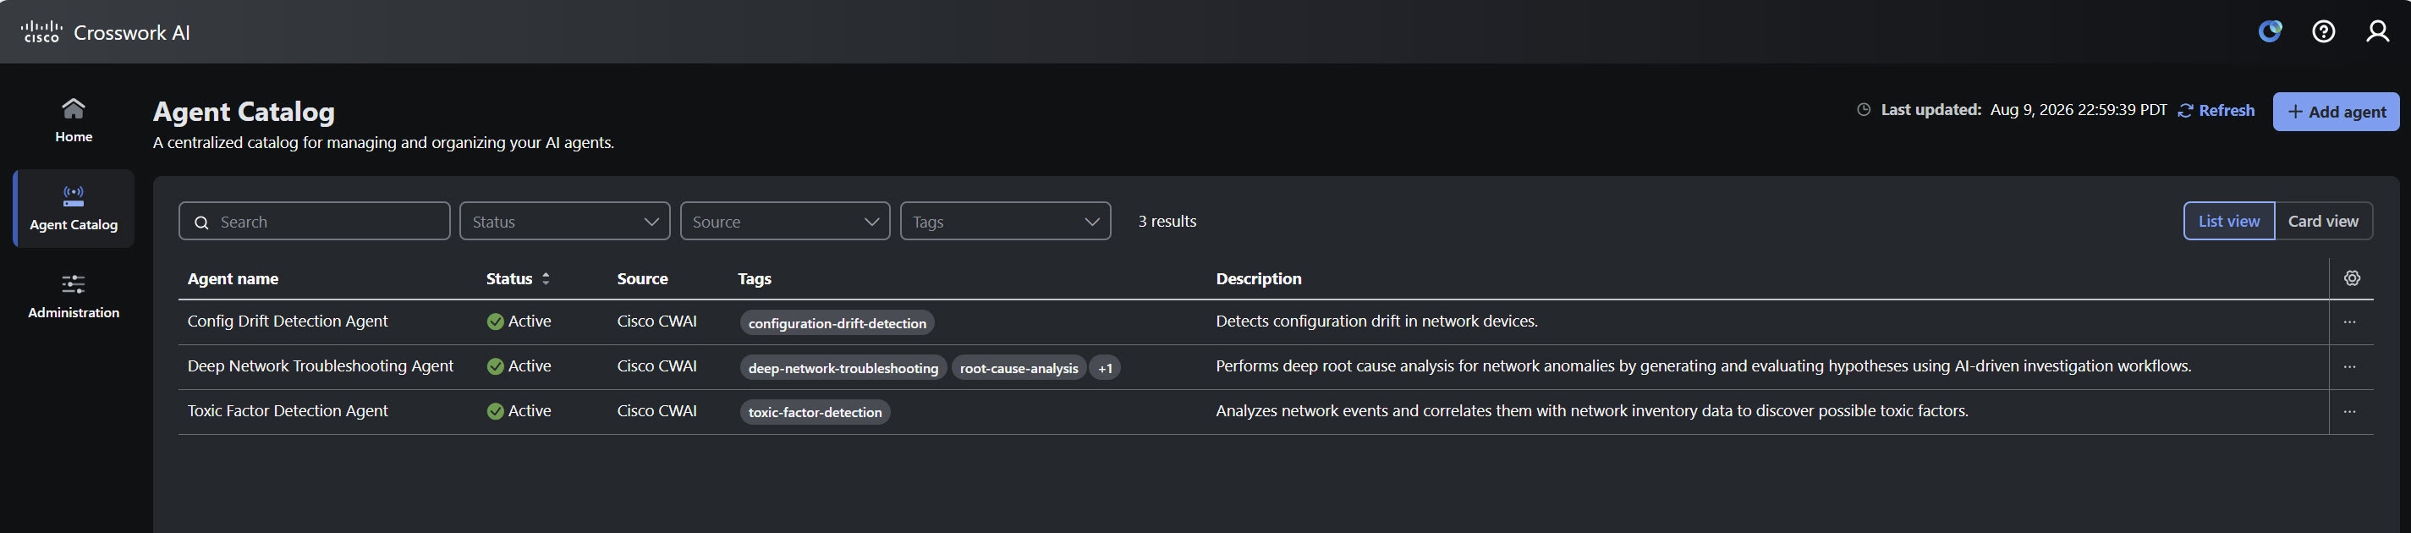Click the Agent Catalog page heading
Image resolution: width=2411 pixels, height=533 pixels.
pyautogui.click(x=244, y=112)
